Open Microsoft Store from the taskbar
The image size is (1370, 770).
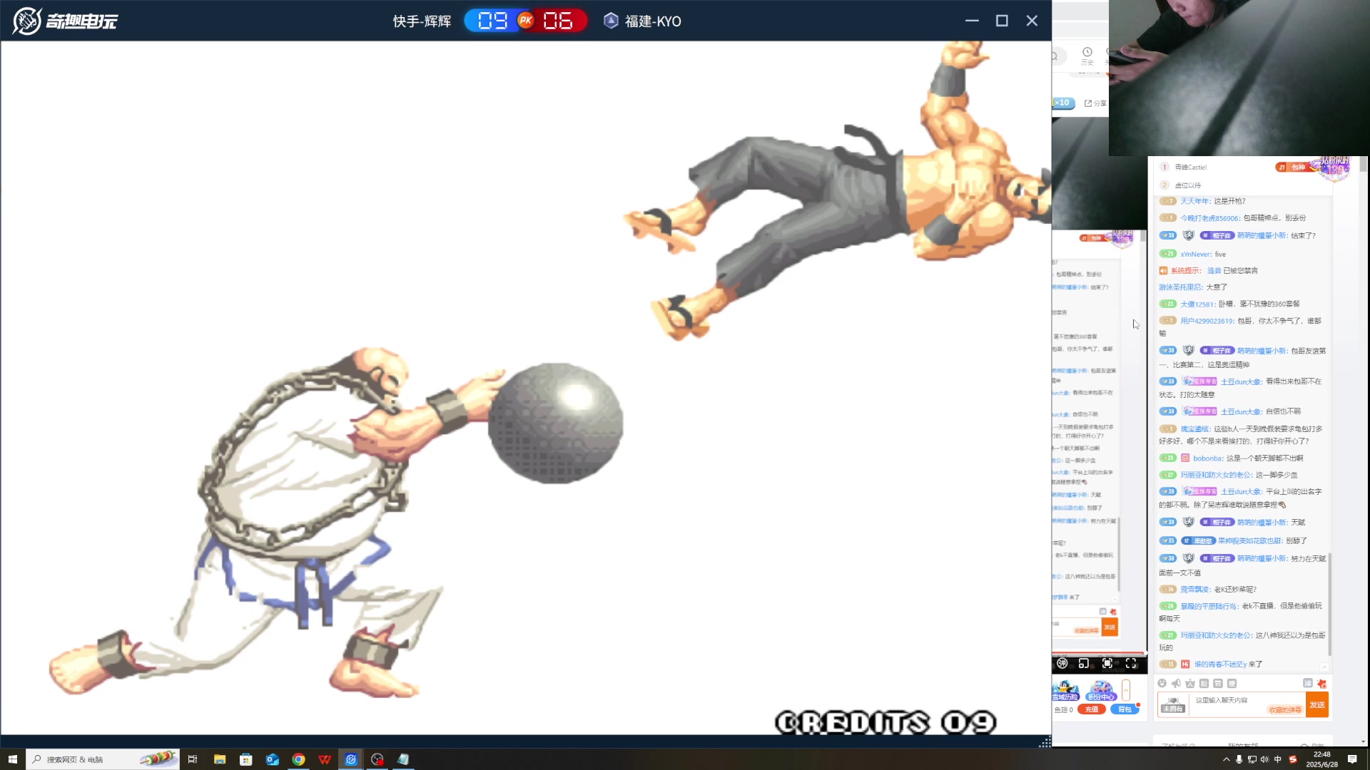click(x=246, y=759)
